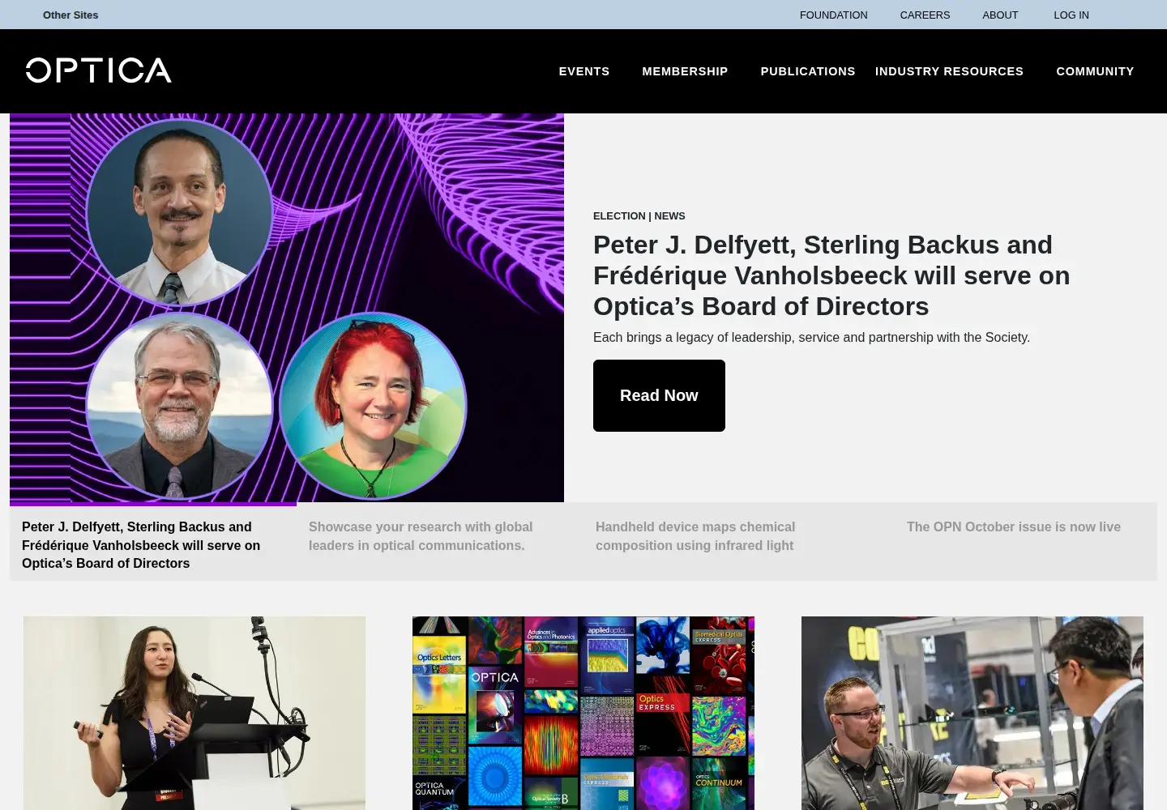The image size is (1167, 810).
Task: Click the Optica logo
Action: [x=98, y=70]
